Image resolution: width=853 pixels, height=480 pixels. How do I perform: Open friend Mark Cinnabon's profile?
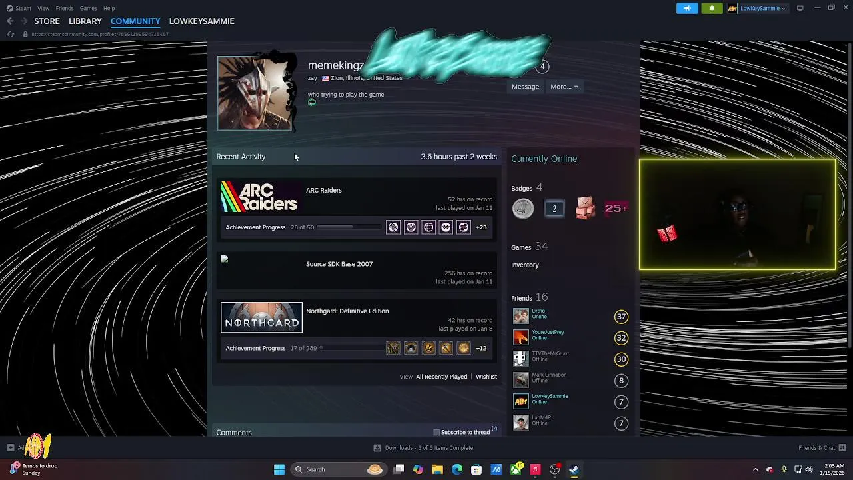tap(549, 375)
